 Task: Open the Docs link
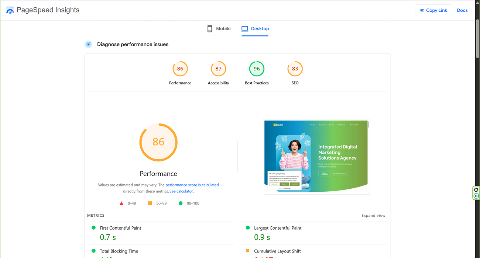pyautogui.click(x=462, y=10)
